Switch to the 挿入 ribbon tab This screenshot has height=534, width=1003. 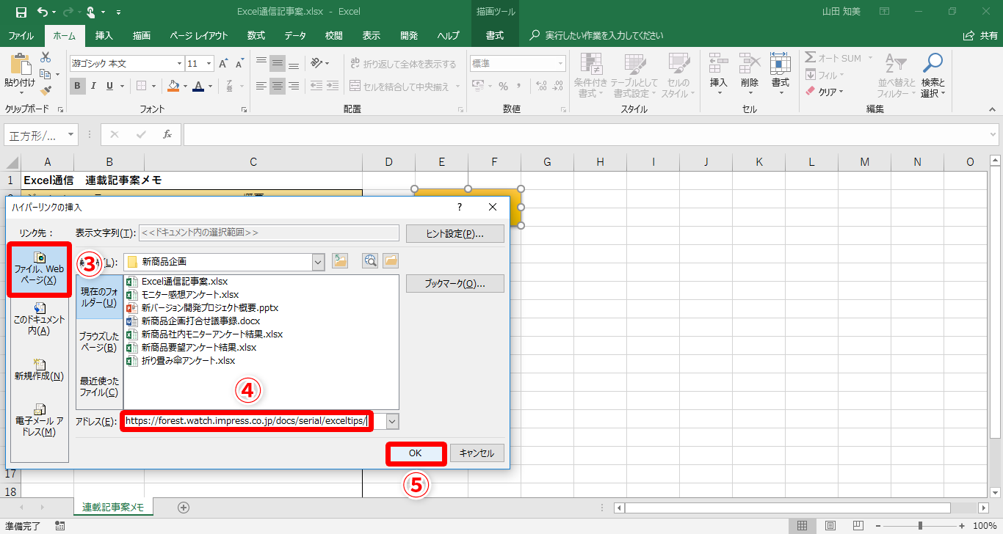pos(104,36)
